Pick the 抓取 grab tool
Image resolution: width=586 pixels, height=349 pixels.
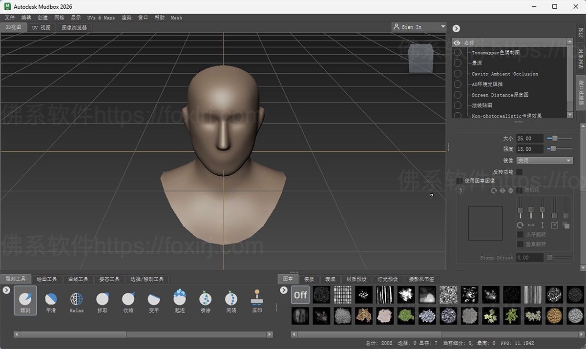click(103, 299)
